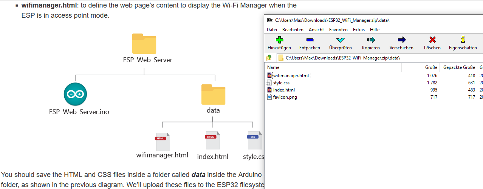Open the Hilfe menu
Viewport: 483px width, 189px height.
(x=375, y=30)
